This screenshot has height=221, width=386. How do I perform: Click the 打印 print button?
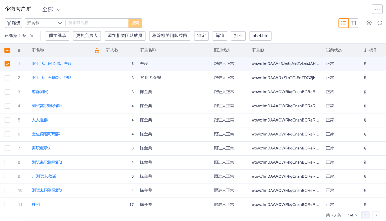coord(238,36)
